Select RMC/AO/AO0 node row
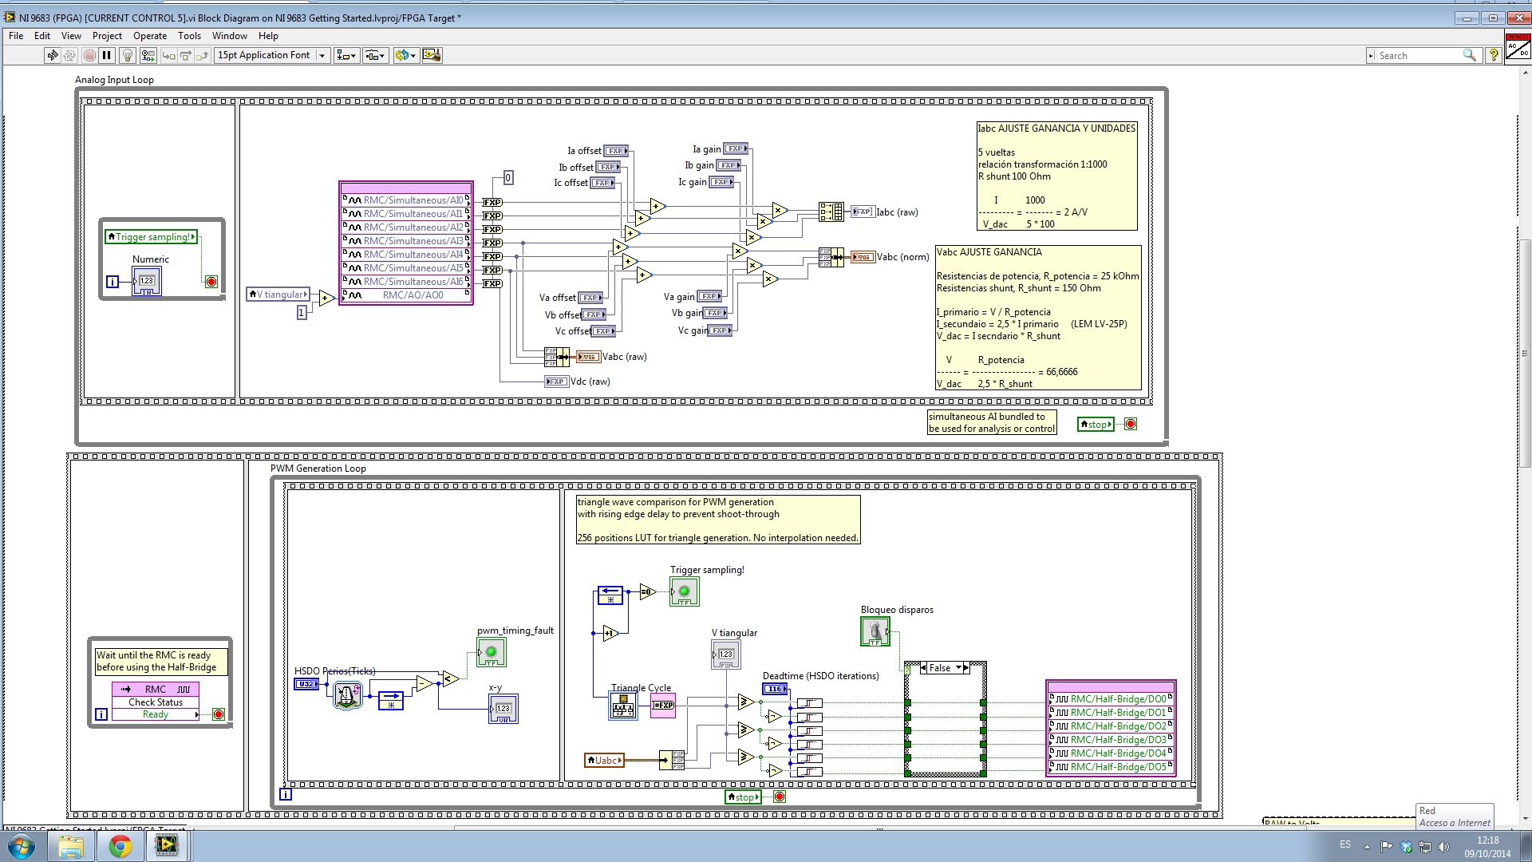Screen dimensions: 1532x862 click(x=406, y=295)
